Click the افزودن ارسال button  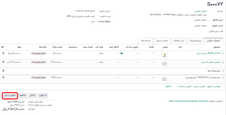10,95
